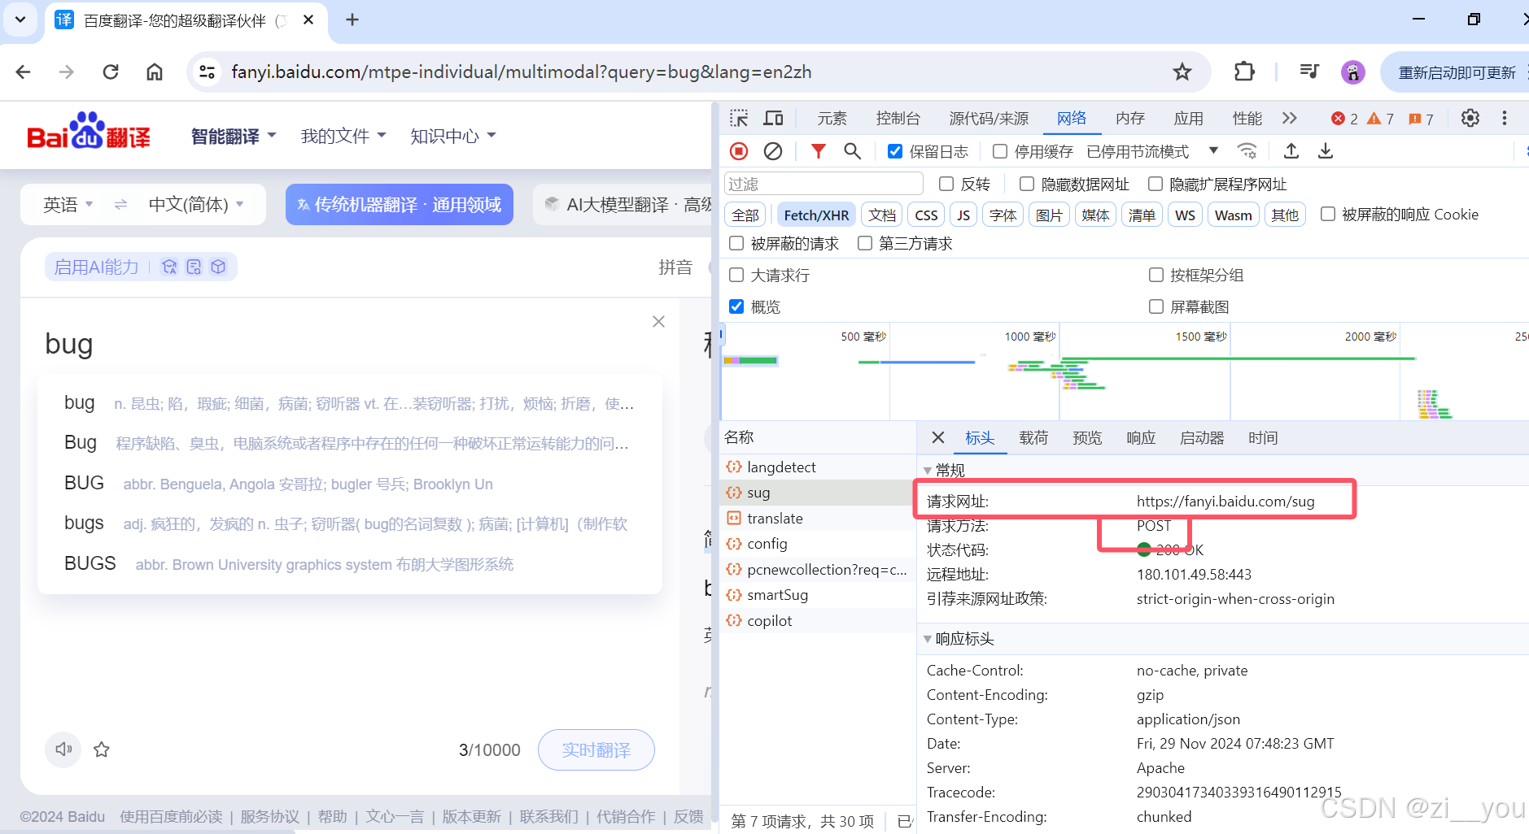This screenshot has height=834, width=1529.
Task: Play pronunciation speaker icon
Action: point(63,749)
